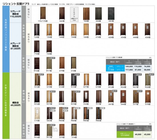The image size is (157, 140).
Task: Click the XEモデル placeholder box
Action: (74, 14)
